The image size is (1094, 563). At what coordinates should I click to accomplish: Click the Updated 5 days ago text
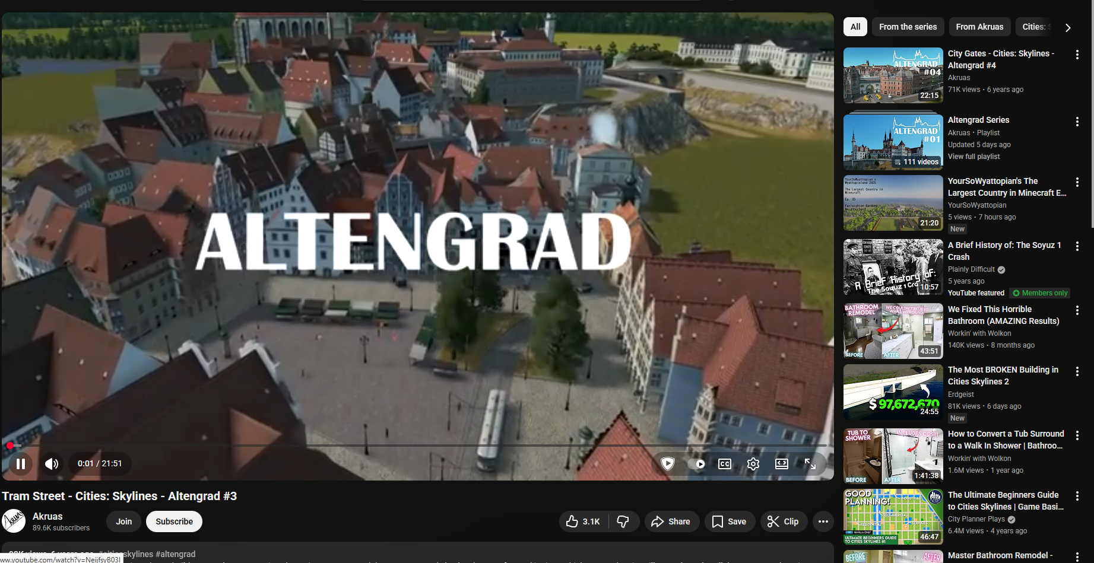[979, 145]
